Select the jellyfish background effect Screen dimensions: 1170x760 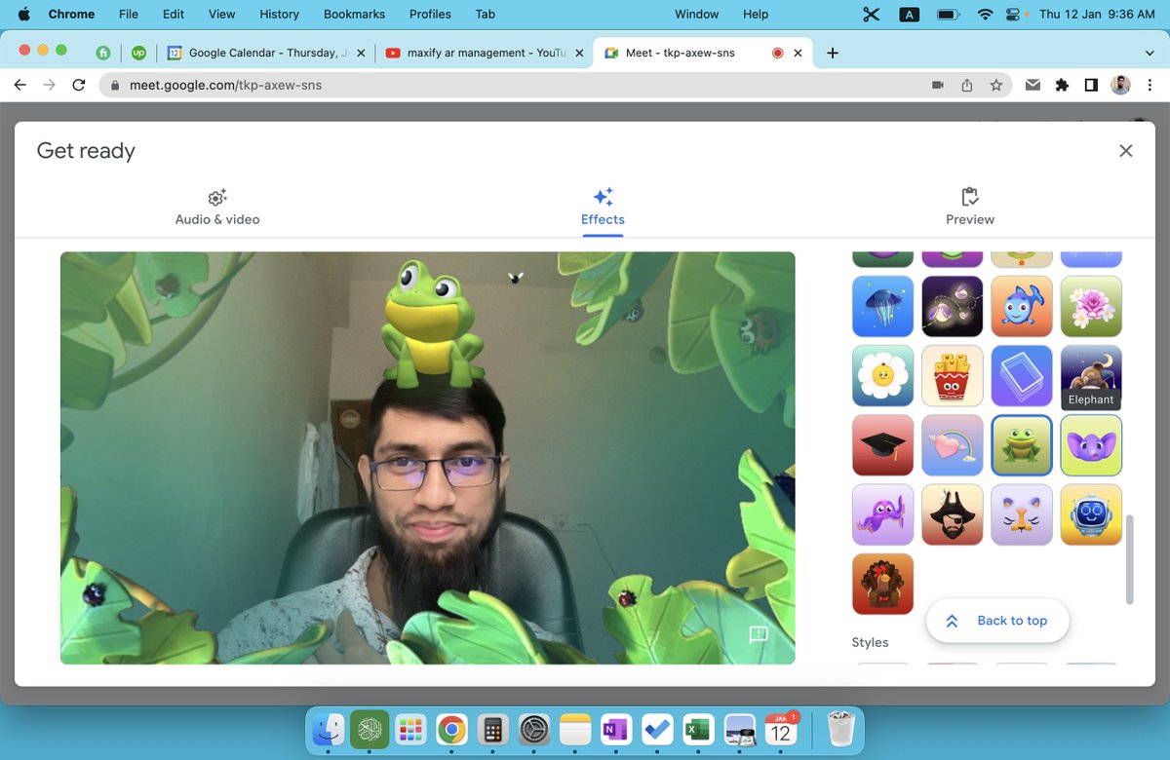[x=882, y=308]
